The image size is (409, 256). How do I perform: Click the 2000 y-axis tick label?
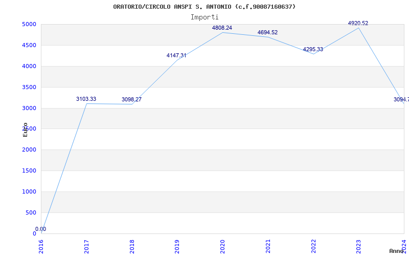29,150
